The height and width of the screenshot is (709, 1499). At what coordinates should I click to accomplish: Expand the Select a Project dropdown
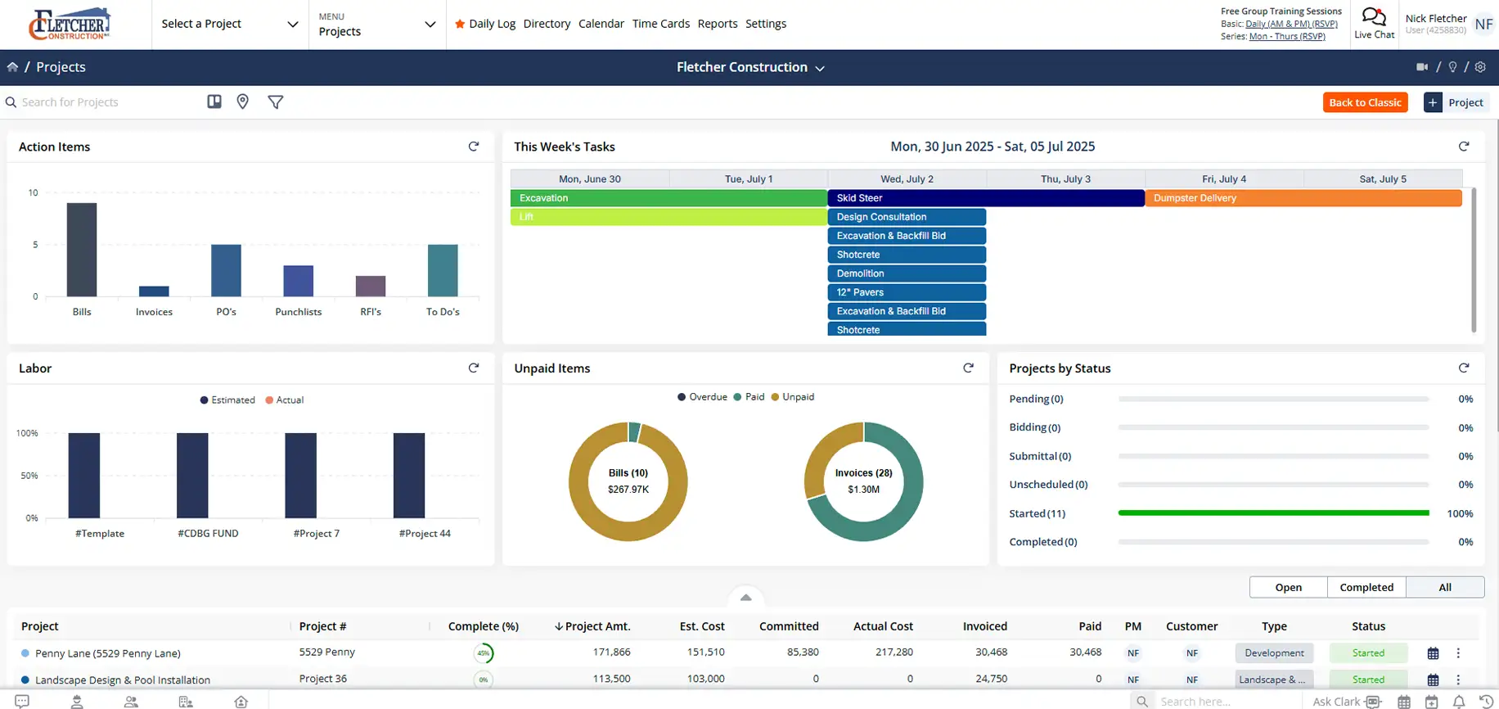coord(230,25)
